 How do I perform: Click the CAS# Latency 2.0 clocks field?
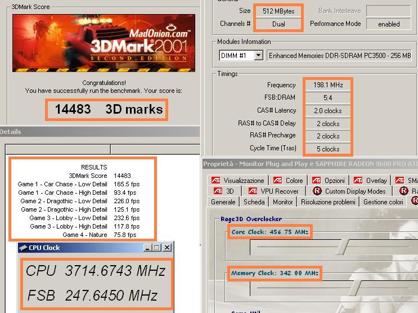(328, 111)
